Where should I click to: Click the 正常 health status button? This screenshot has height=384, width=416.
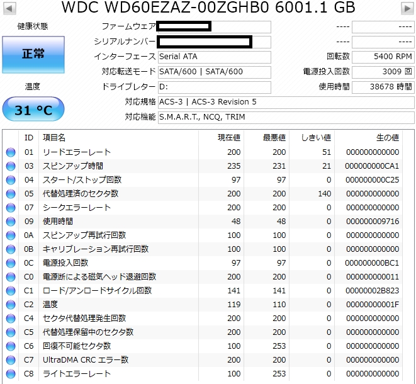[x=33, y=55]
